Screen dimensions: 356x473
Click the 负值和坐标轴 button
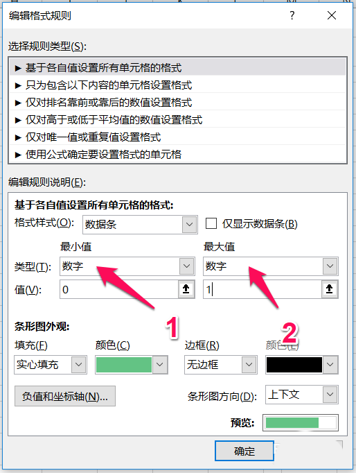[65, 396]
